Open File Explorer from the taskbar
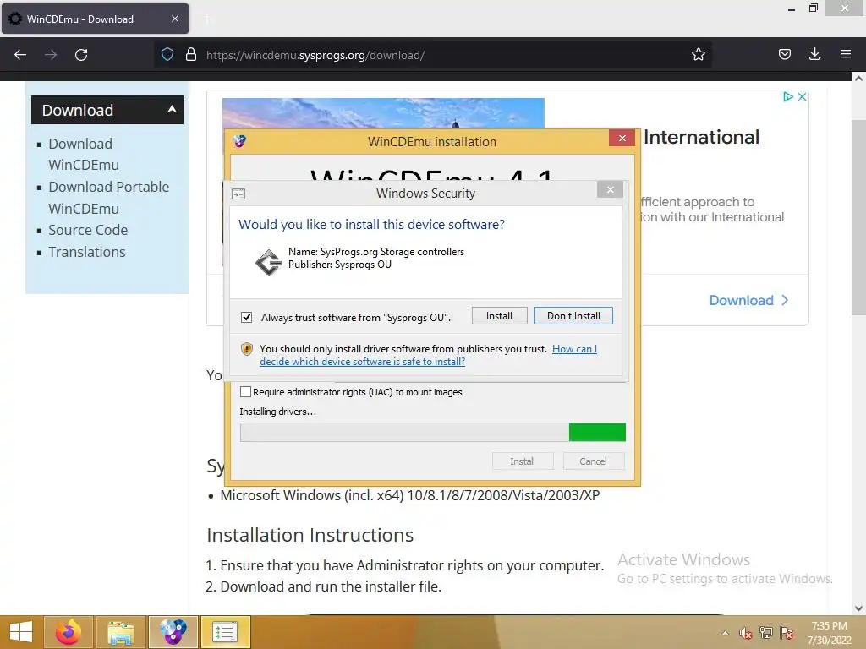Image resolution: width=866 pixels, height=649 pixels. 120,632
